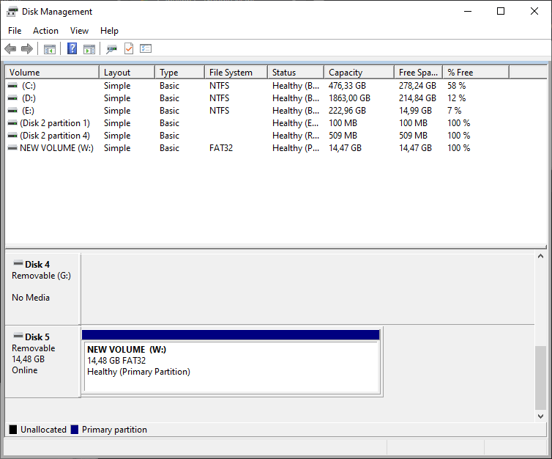Click the 7 % free cell

point(455,111)
